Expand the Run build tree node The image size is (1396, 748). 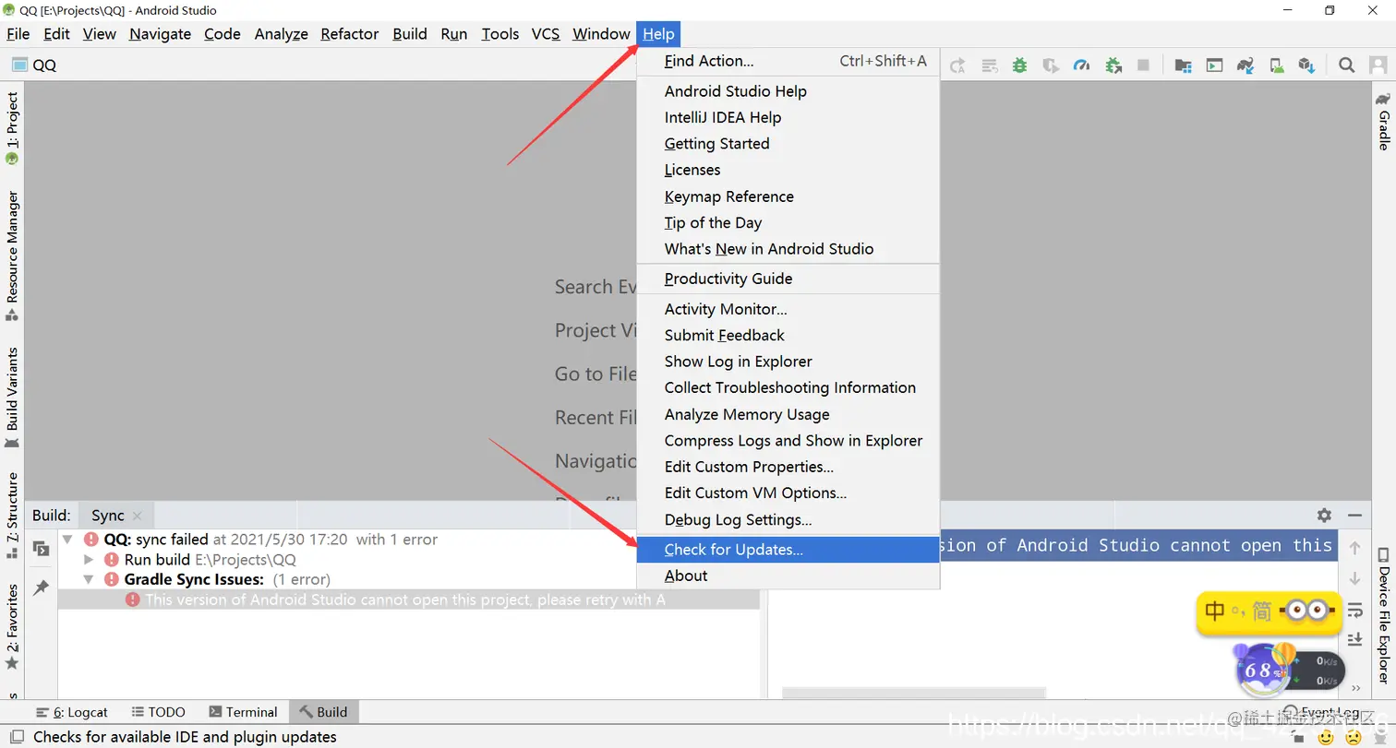click(x=89, y=560)
